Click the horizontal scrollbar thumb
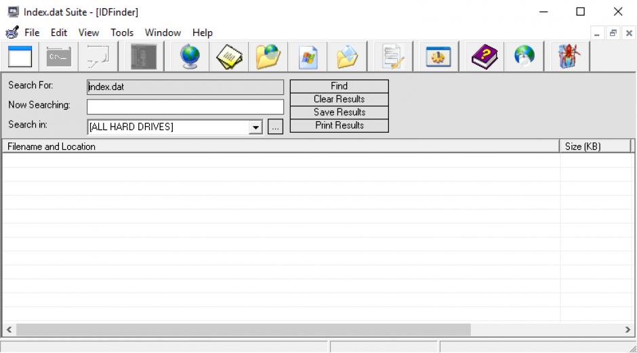637x353 pixels. point(243,329)
